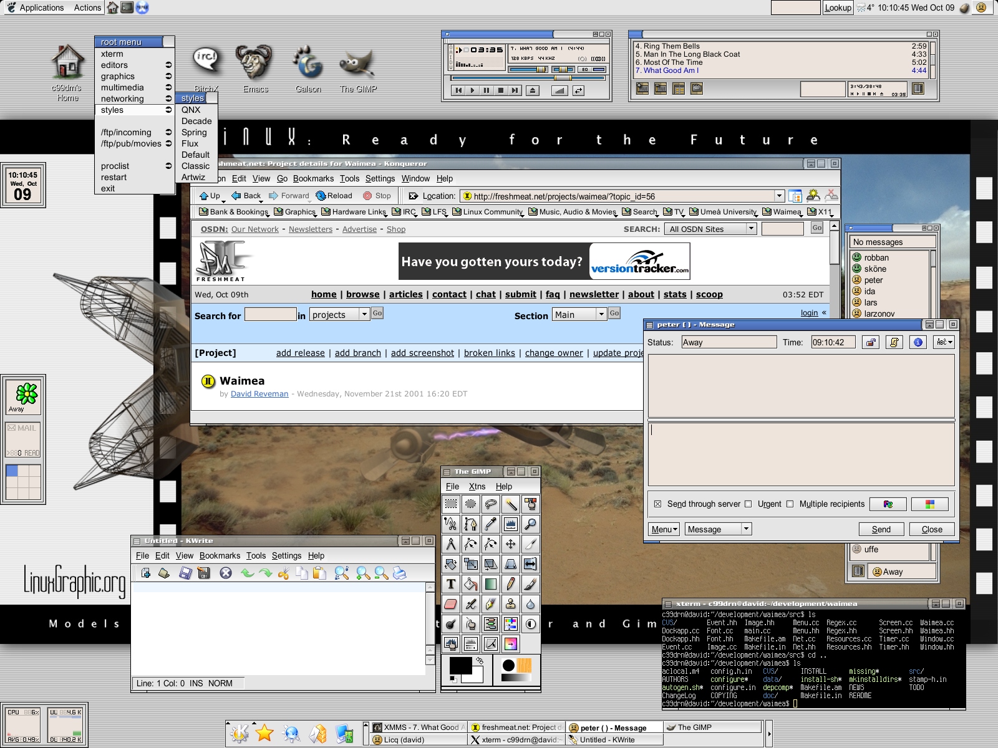Open the Emacs desktop launcher
Image resolution: width=998 pixels, height=748 pixels.
click(x=255, y=69)
